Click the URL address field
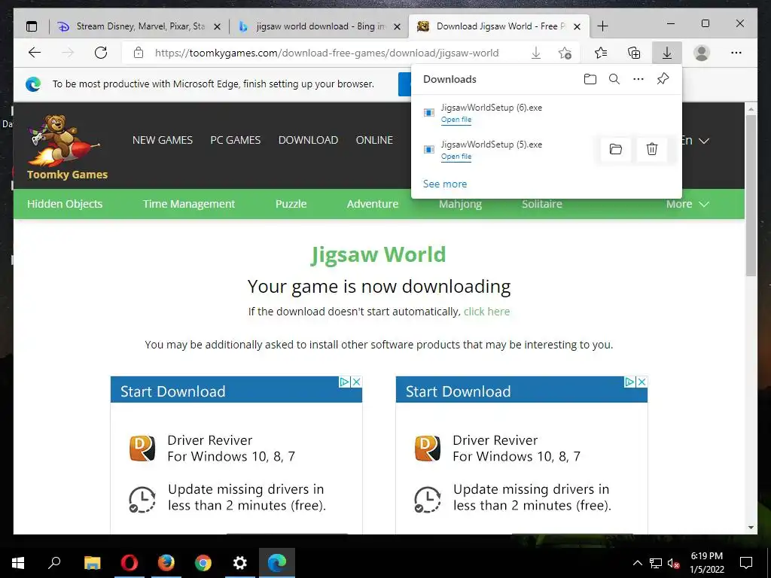Image resolution: width=771 pixels, height=578 pixels. (x=327, y=53)
